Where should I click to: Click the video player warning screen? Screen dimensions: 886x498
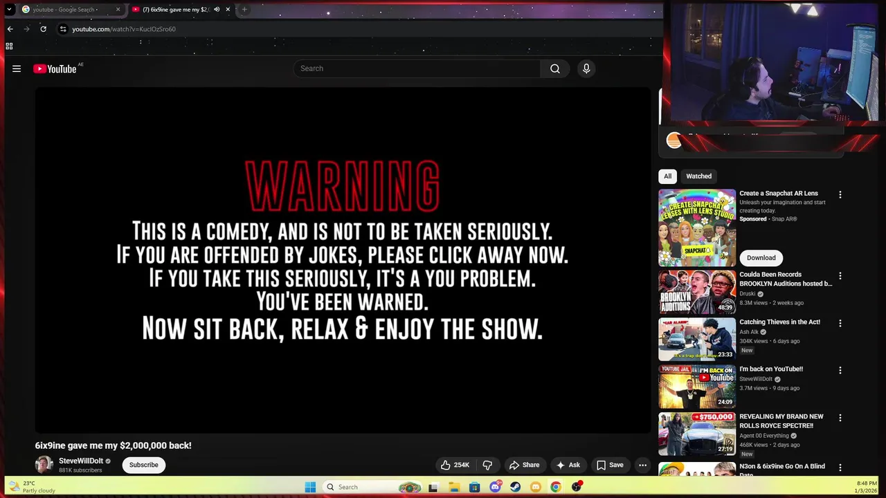(343, 260)
